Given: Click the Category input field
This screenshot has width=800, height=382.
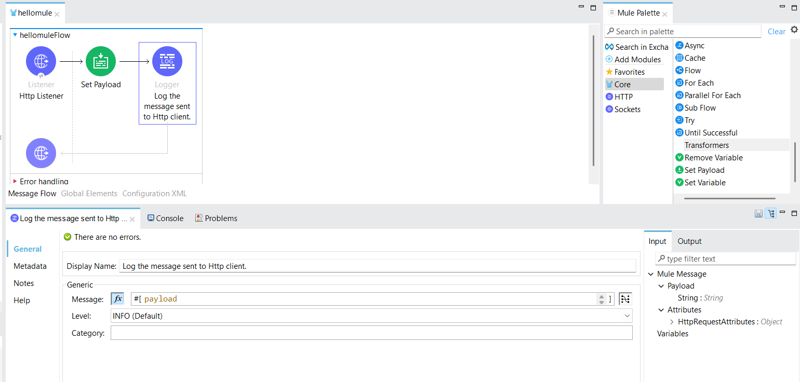Looking at the screenshot, I should pos(371,333).
